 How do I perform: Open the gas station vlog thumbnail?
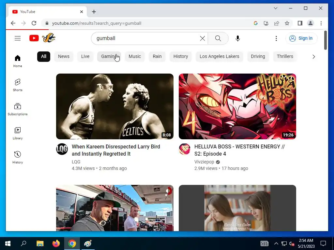click(x=115, y=208)
